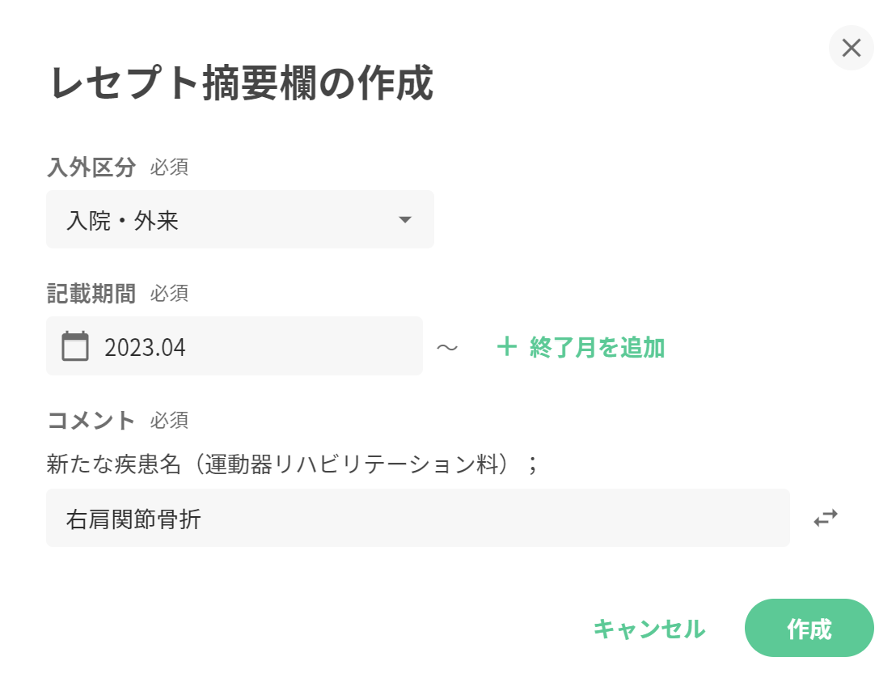This screenshot has width=896, height=678.
Task: Click the 必須 tag next to 入外区分
Action: [x=169, y=168]
